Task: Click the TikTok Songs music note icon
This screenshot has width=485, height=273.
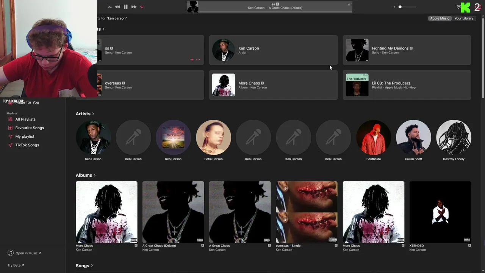Action: coord(11,145)
